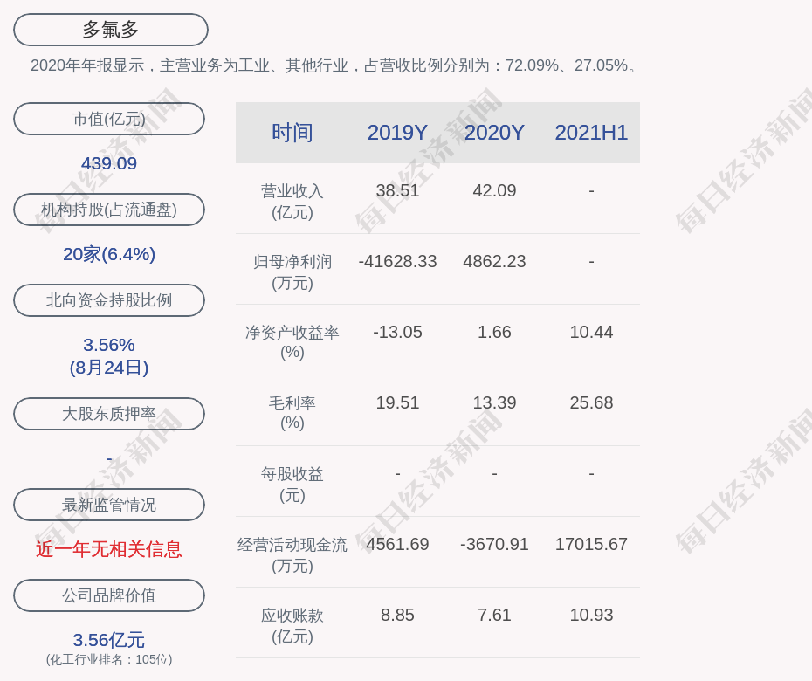
Task: Select gross margin value 19.51
Action: 397,402
